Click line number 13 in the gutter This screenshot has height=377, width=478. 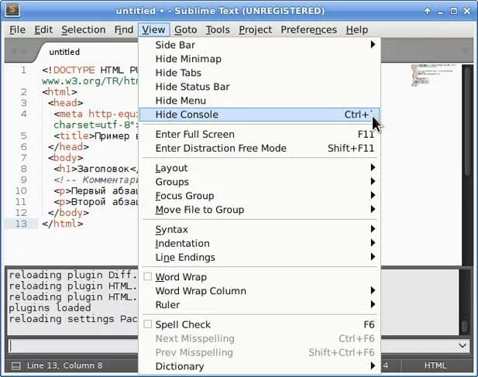pyautogui.click(x=21, y=224)
